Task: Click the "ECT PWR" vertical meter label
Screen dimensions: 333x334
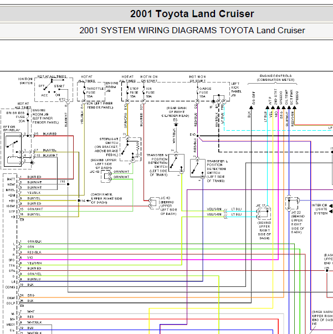Action: click(x=292, y=97)
